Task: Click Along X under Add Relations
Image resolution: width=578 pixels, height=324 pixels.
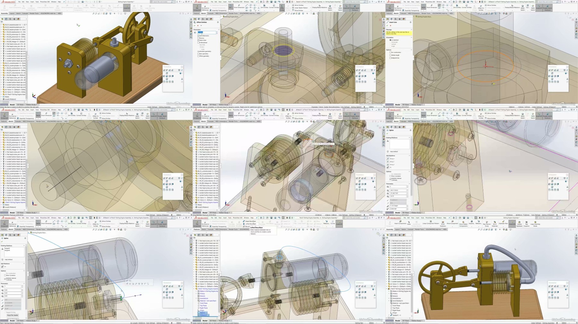Action: click(x=390, y=159)
